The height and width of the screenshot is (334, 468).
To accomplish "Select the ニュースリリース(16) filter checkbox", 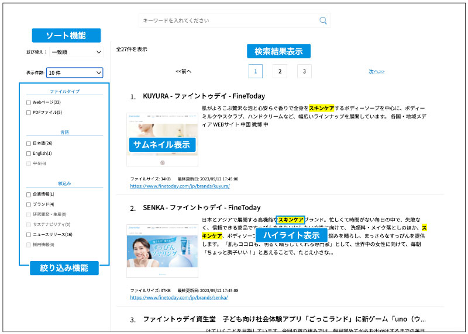I will [29, 235].
